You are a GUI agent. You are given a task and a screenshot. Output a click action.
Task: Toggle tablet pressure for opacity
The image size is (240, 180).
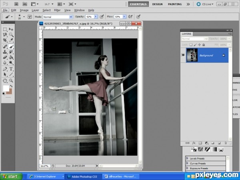click(102, 16)
